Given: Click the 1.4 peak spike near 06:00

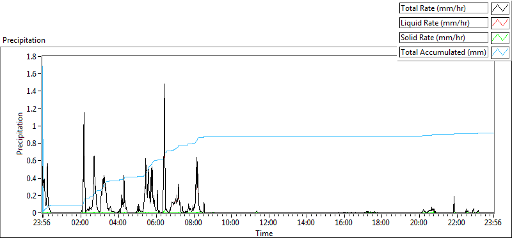Looking at the screenshot, I should (x=164, y=85).
